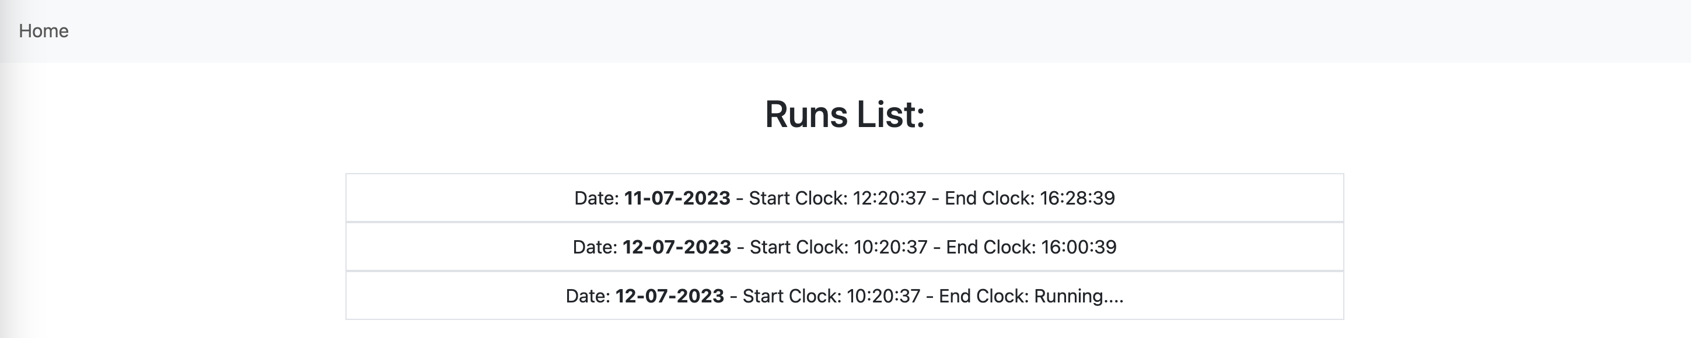
Task: Click bold date in the 16:00:39 run
Action: point(677,247)
